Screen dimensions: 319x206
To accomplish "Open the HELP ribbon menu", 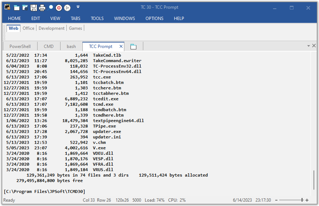I will pos(179,19).
